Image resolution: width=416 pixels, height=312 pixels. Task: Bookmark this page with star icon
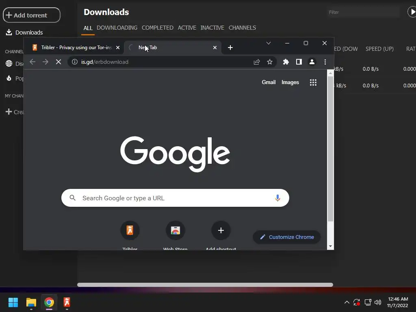click(x=270, y=62)
